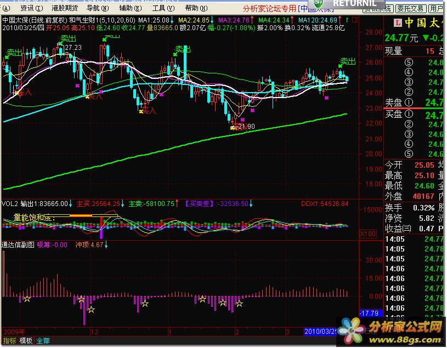Click the MA4:24.34 indicator label
The height and width of the screenshot is (348, 447).
(x=274, y=20)
